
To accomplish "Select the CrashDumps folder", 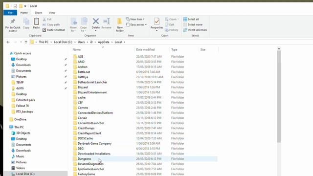I will click(86, 128).
